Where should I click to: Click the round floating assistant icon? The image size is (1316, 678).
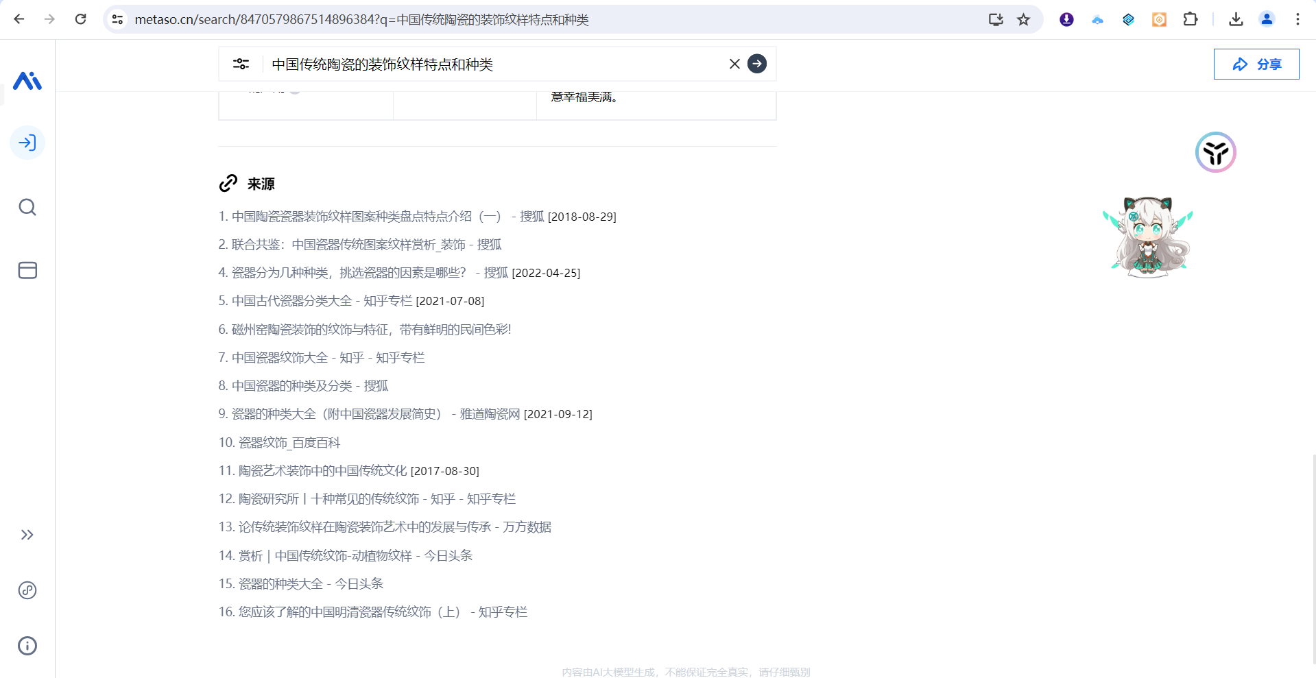(1215, 152)
